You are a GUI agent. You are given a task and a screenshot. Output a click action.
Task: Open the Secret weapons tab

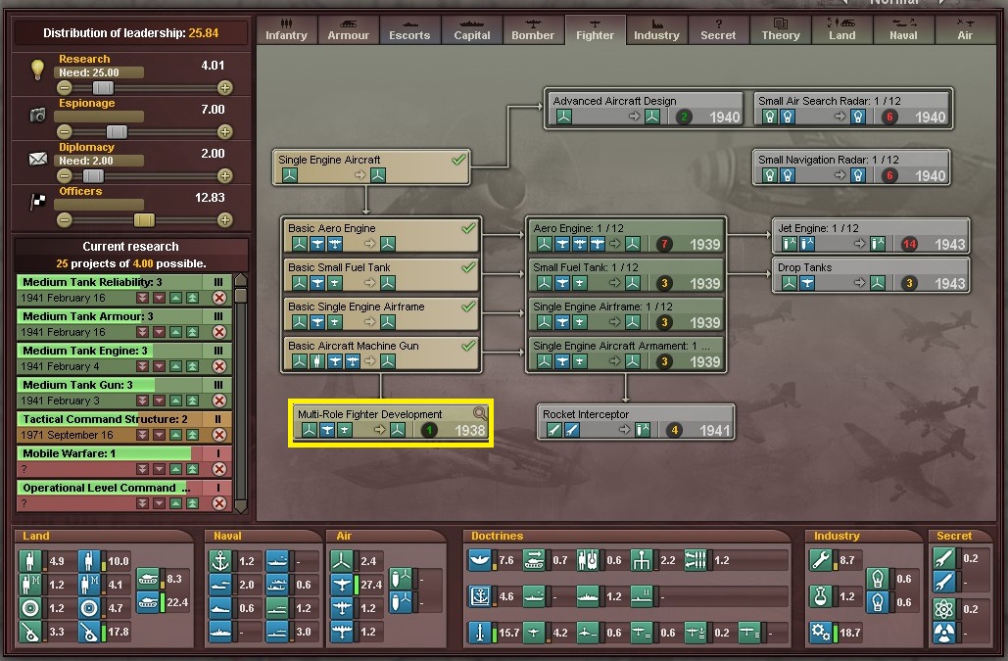pyautogui.click(x=718, y=29)
